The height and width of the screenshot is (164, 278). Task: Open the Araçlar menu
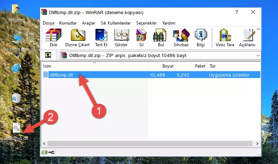coord(89,23)
